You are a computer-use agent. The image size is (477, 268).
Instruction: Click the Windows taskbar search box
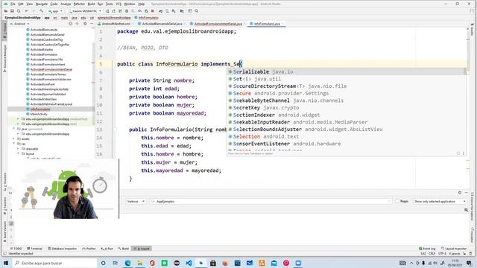click(54, 263)
